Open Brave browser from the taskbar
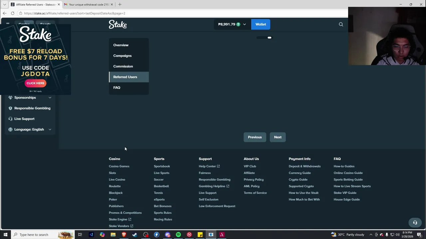The image size is (426, 239). [x=124, y=235]
